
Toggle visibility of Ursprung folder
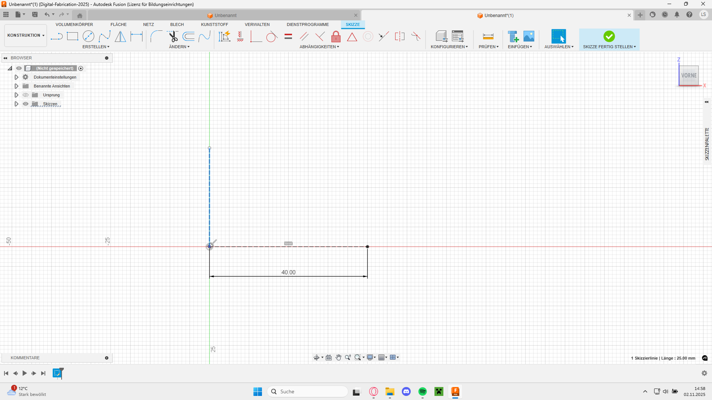pyautogui.click(x=26, y=95)
